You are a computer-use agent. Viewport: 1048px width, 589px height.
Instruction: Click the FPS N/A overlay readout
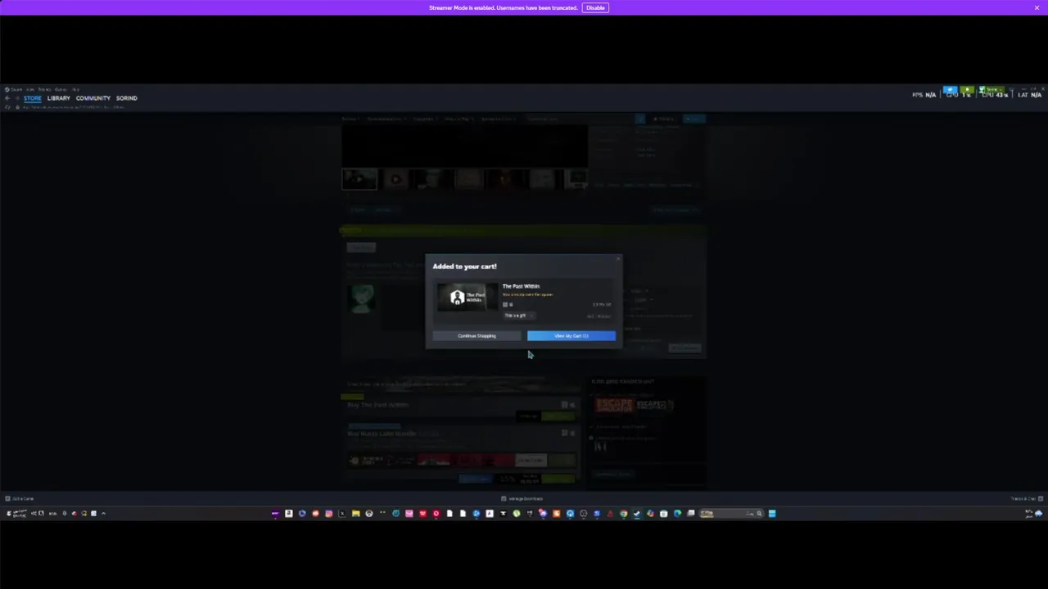tap(924, 95)
